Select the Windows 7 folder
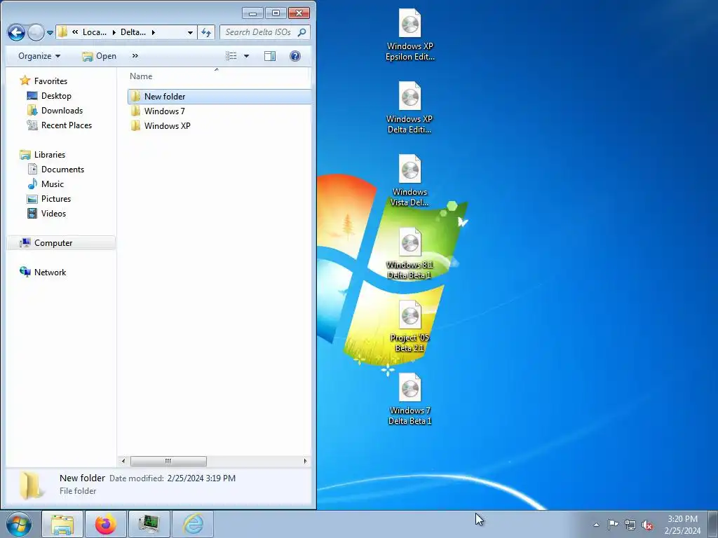The width and height of the screenshot is (718, 538). 164,111
